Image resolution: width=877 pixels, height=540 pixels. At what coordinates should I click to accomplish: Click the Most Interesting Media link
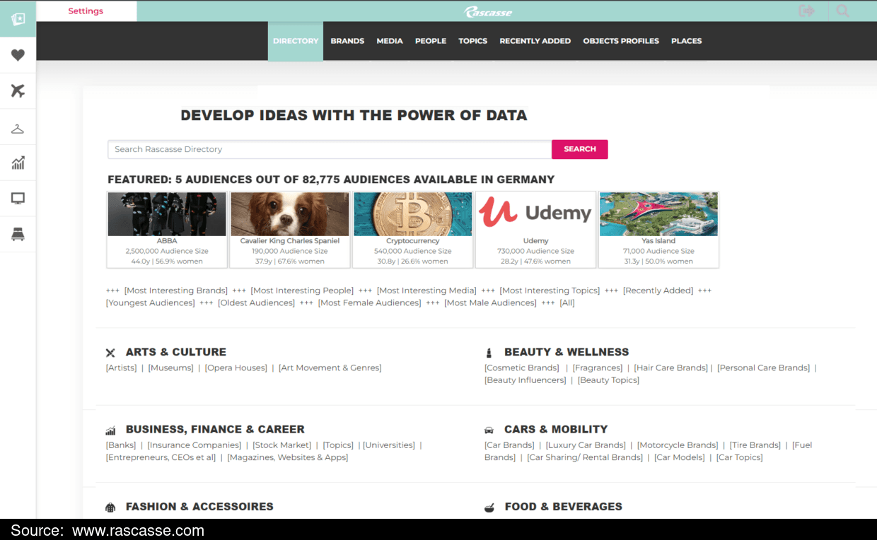[426, 290]
